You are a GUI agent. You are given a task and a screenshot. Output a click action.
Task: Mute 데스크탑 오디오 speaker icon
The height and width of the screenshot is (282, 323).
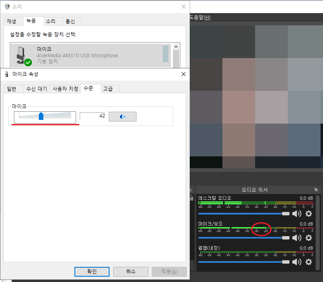(297, 214)
